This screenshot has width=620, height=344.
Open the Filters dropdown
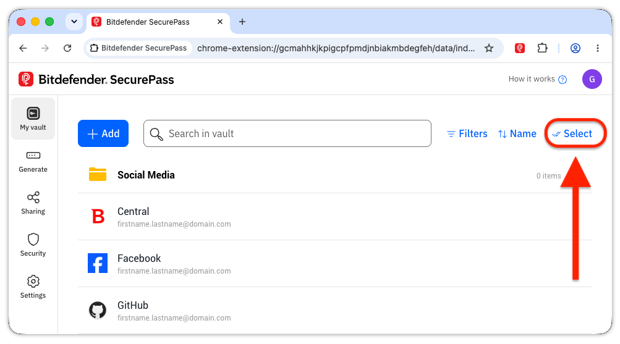467,134
